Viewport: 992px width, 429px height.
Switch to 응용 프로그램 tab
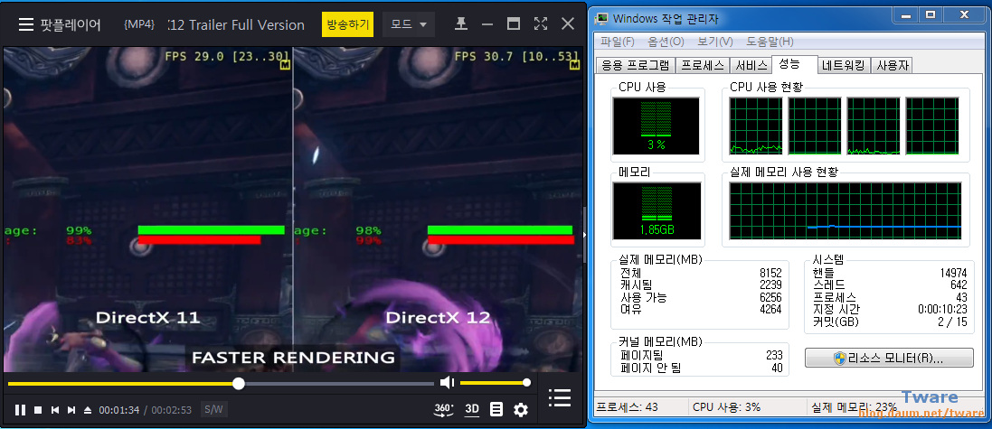pos(635,65)
